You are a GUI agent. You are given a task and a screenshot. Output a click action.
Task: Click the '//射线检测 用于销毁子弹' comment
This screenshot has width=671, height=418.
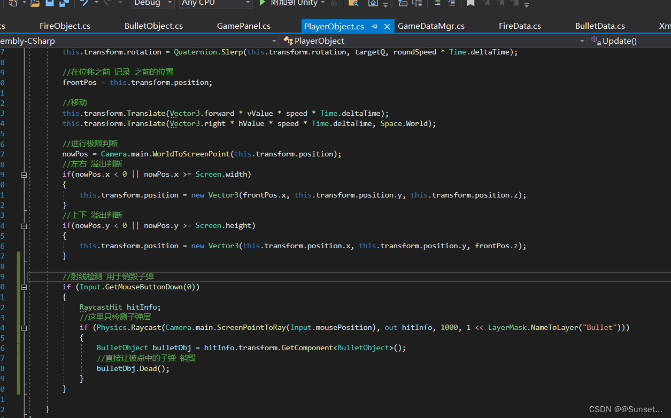pos(109,277)
